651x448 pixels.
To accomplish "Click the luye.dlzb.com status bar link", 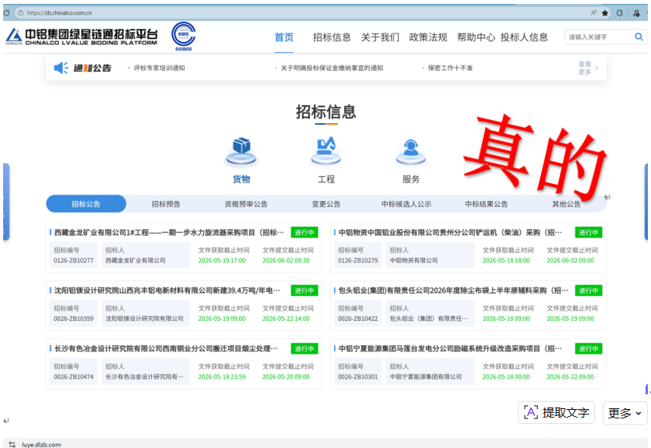I will (x=41, y=444).
